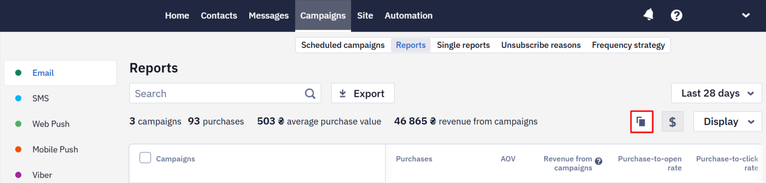Click the Export button
The width and height of the screenshot is (766, 183).
point(363,93)
